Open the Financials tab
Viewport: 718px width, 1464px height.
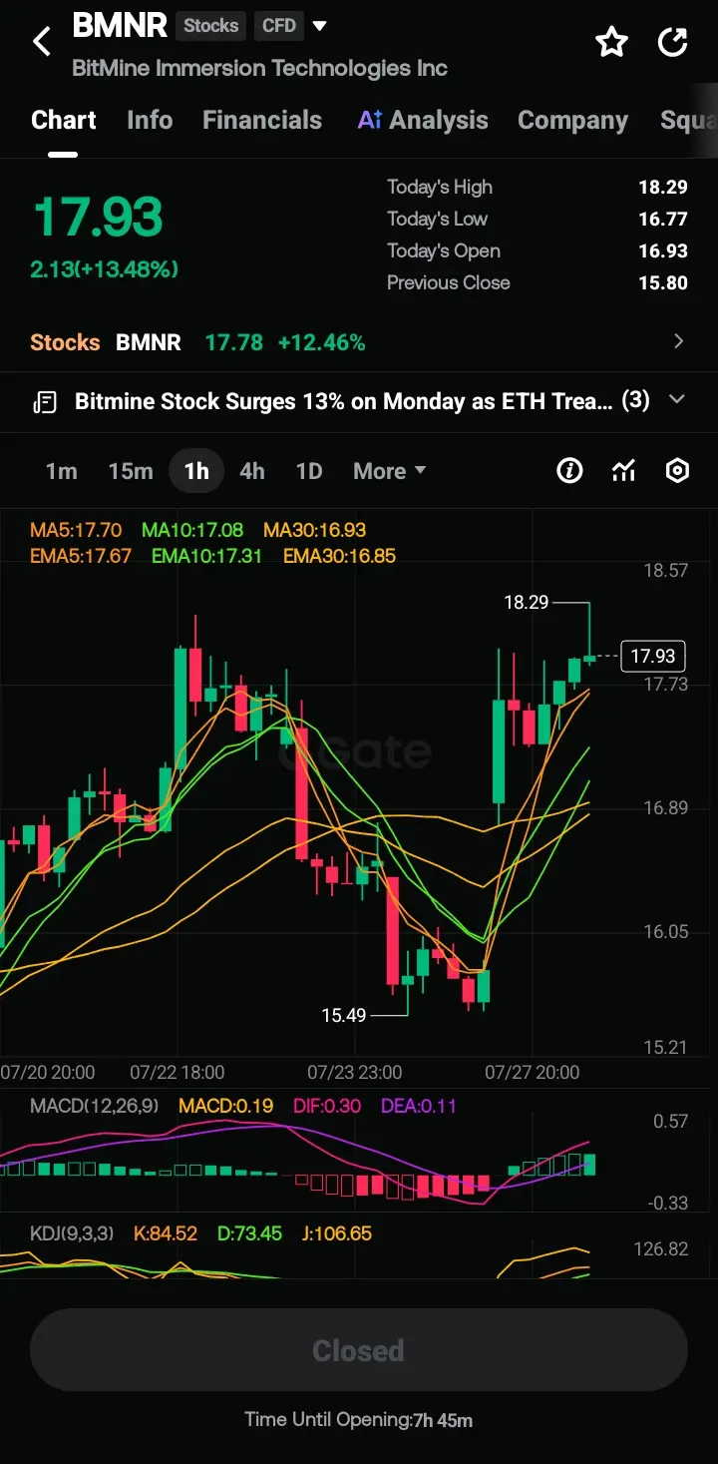[x=262, y=121]
